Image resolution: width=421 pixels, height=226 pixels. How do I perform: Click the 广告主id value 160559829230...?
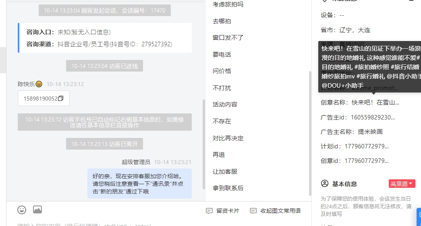tap(373, 117)
